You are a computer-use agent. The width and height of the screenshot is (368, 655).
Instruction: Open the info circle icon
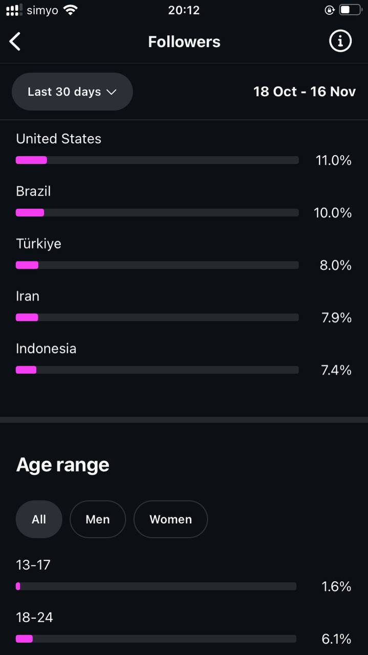(340, 41)
